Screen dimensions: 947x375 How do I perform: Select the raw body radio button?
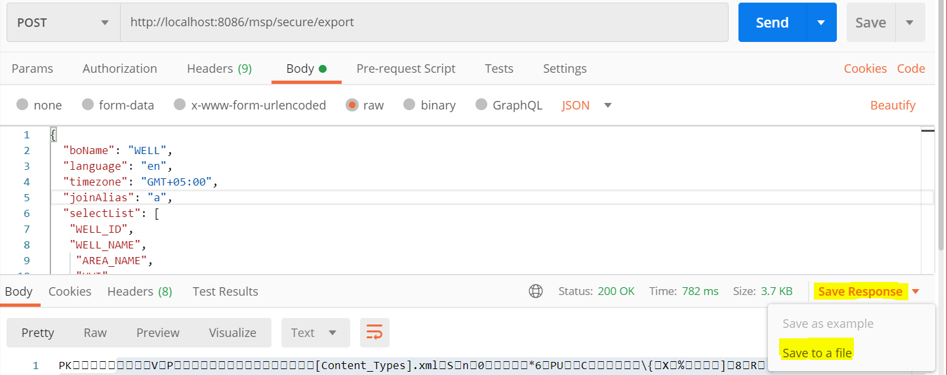coord(352,105)
